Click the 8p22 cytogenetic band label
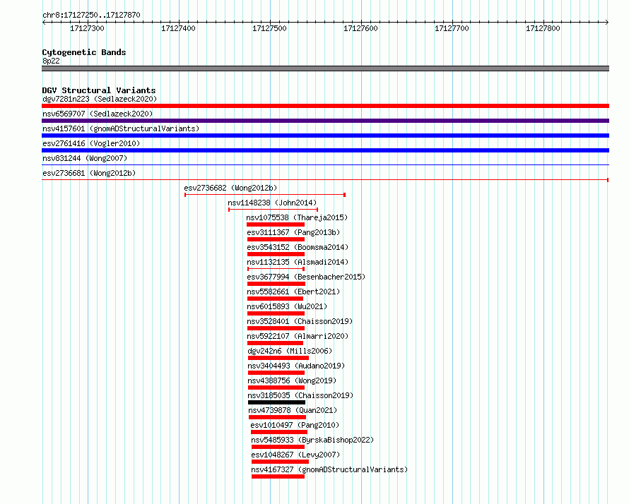Image resolution: width=629 pixels, height=504 pixels. click(51, 61)
